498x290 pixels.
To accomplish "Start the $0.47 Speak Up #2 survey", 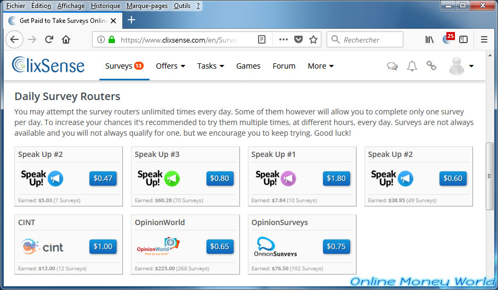I will [x=103, y=178].
